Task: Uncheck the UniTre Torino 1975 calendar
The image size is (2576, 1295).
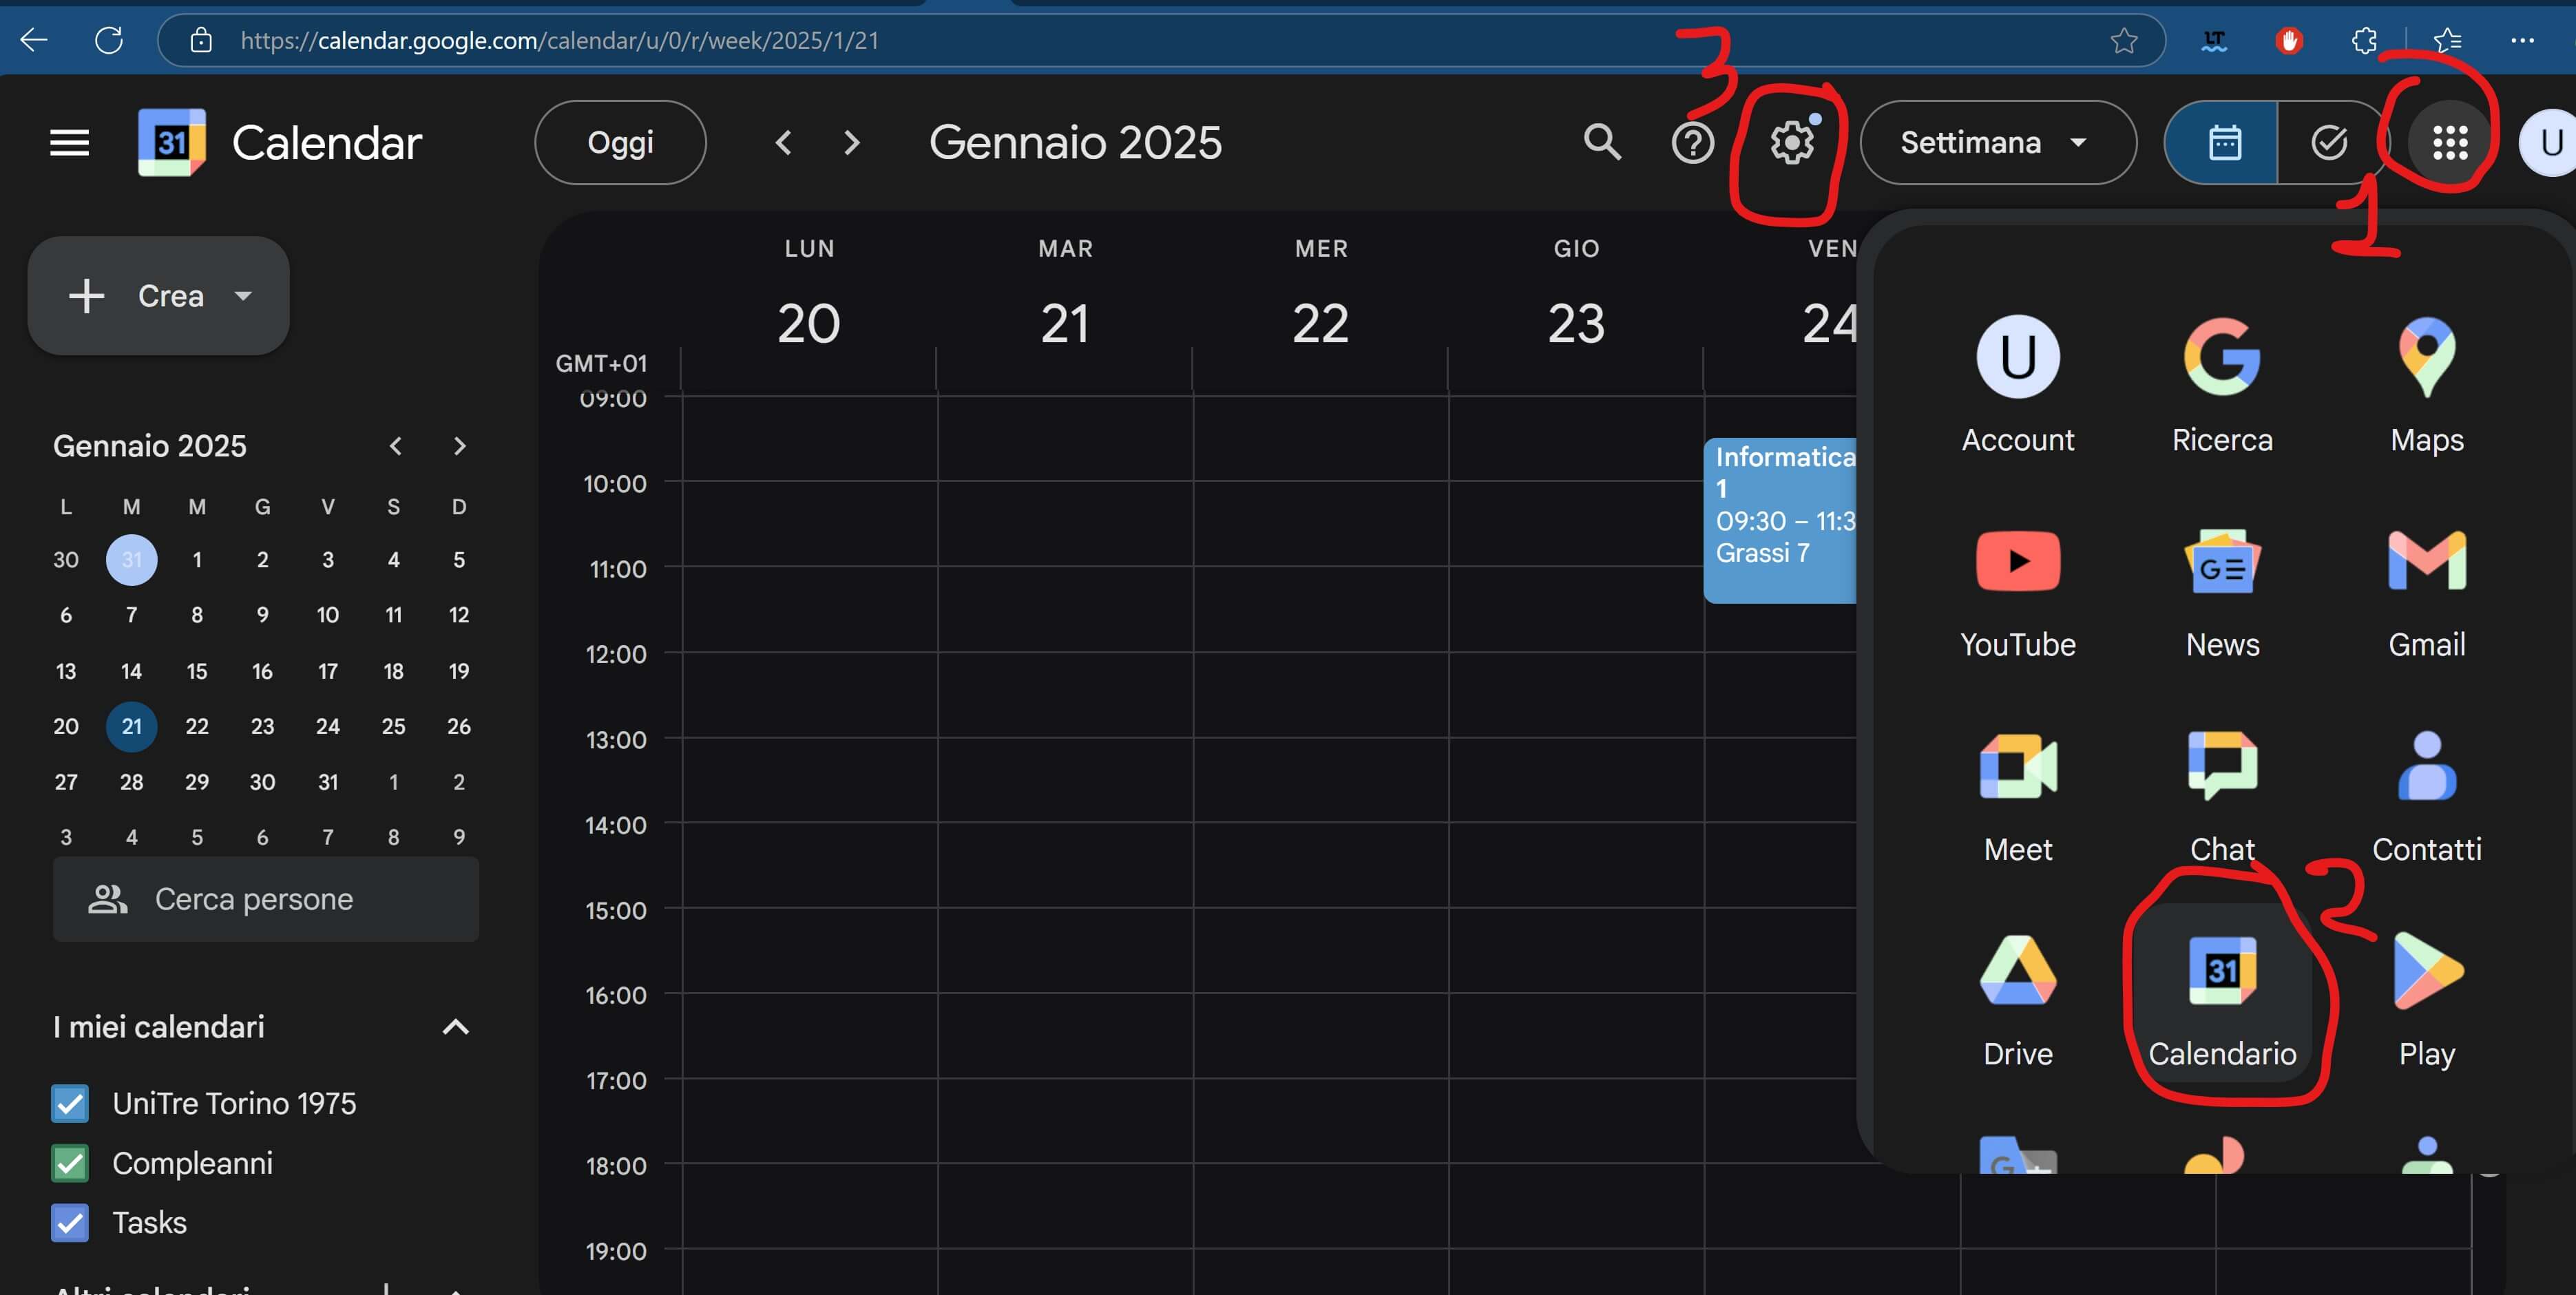Action: pyautogui.click(x=70, y=1103)
